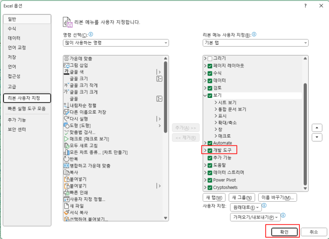Click the 새 그룹 button
The image size is (329, 239).
pos(242,198)
